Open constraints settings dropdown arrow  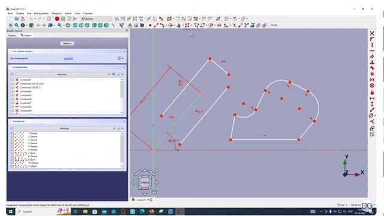coord(122,74)
